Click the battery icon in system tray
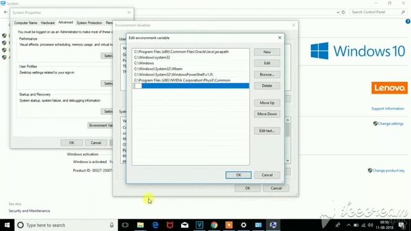 (x=356, y=225)
